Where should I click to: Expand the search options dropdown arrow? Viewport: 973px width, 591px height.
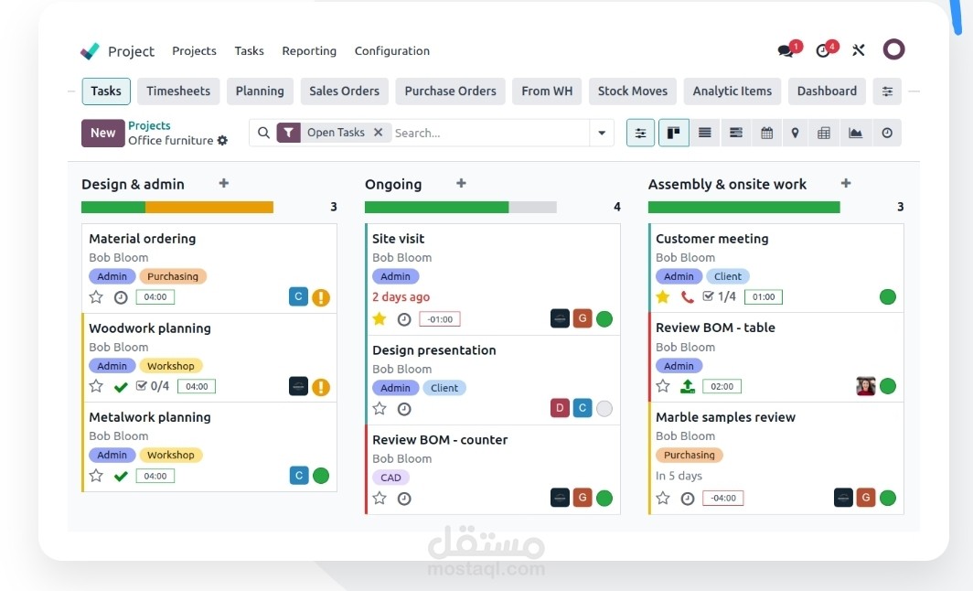[x=602, y=133]
